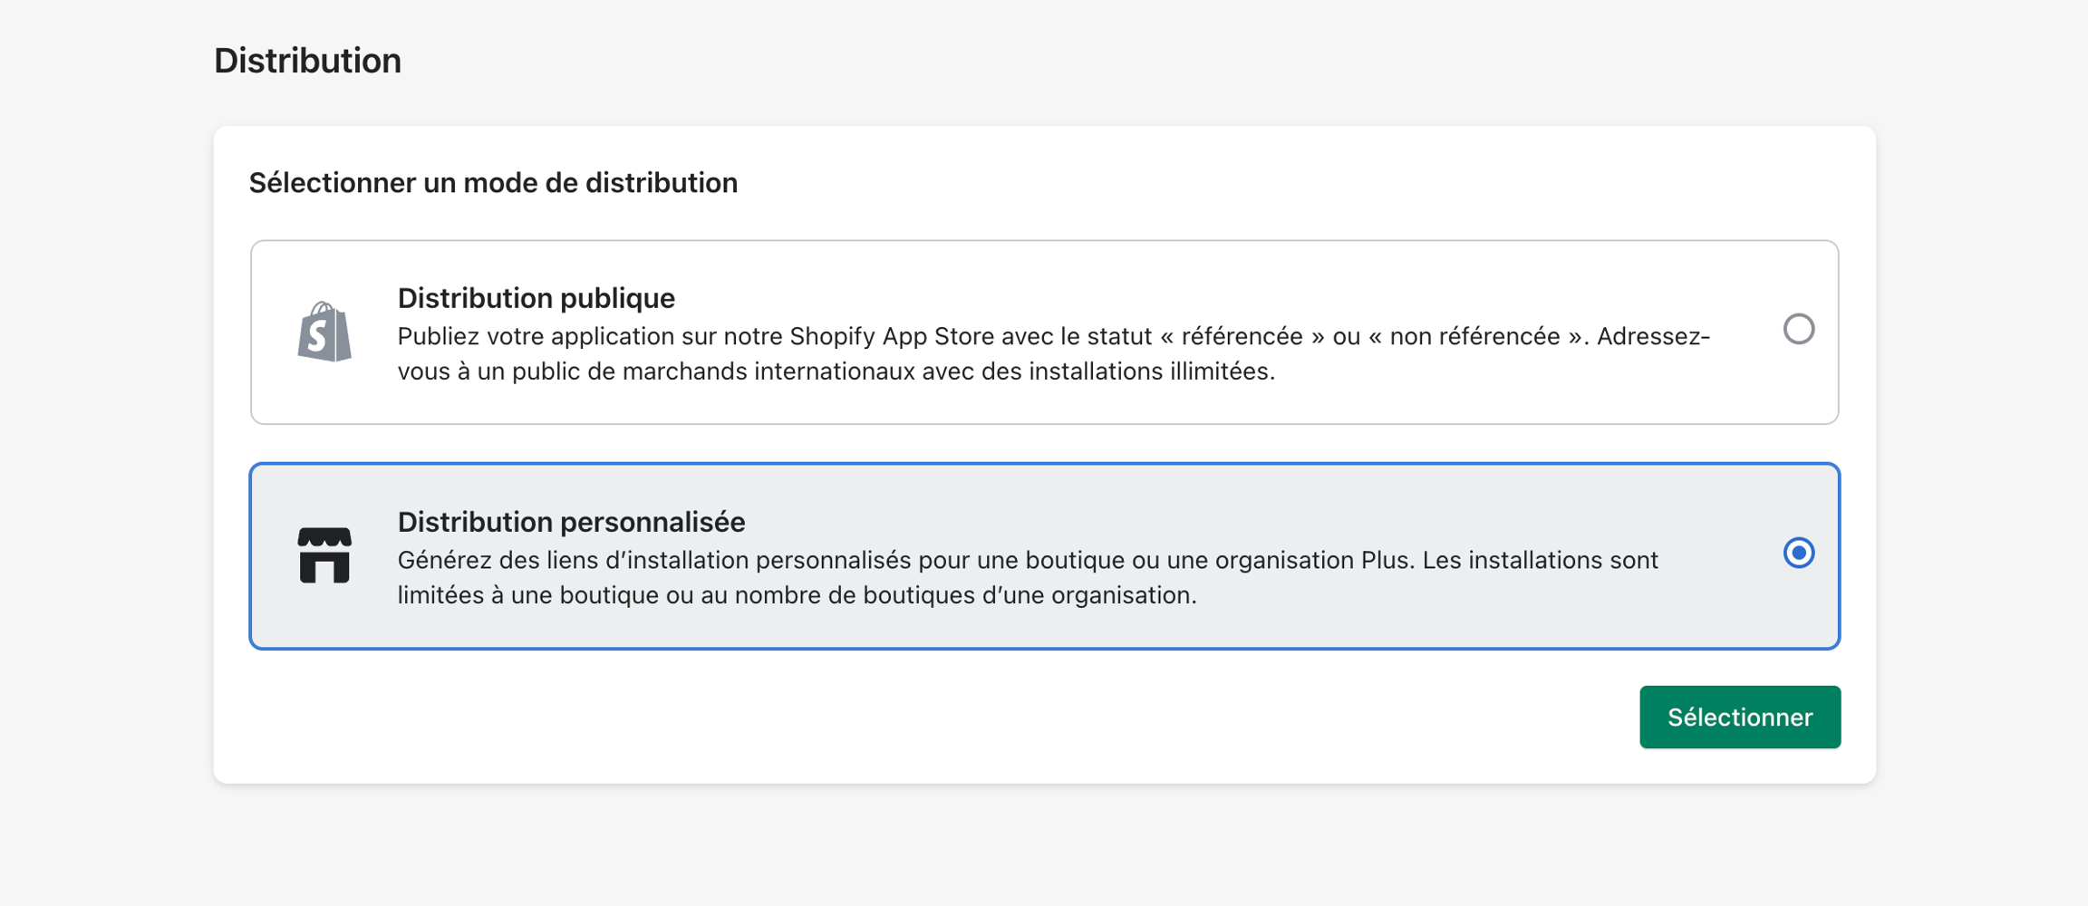Image resolution: width=2088 pixels, height=906 pixels.
Task: Click the "Distribution" page heading
Action: (x=307, y=61)
